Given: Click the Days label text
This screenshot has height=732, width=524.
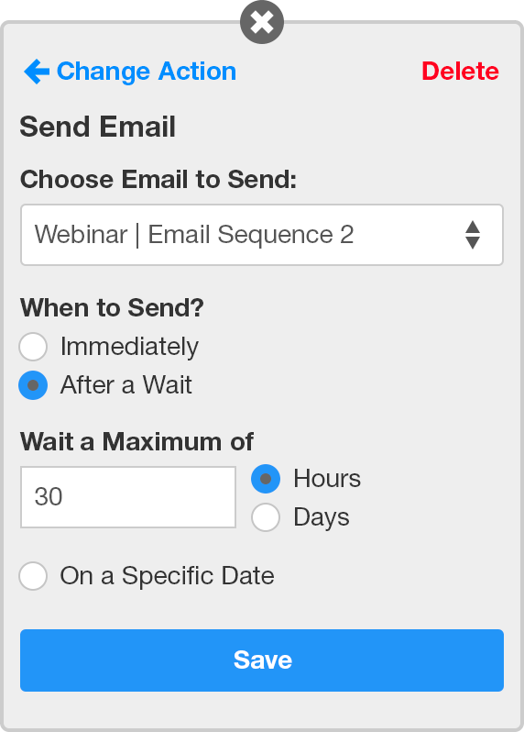Looking at the screenshot, I should (x=322, y=517).
